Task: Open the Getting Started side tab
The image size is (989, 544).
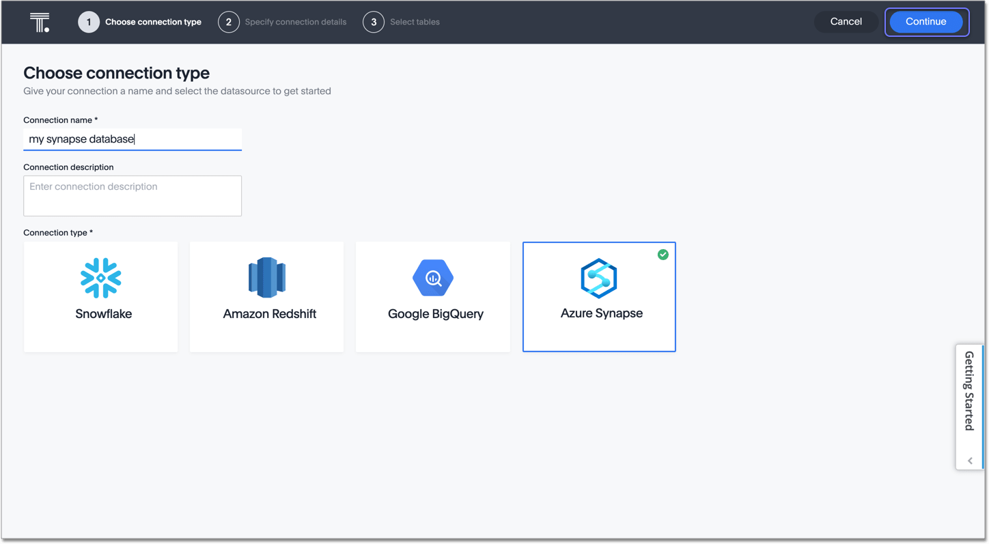Action: pyautogui.click(x=969, y=390)
